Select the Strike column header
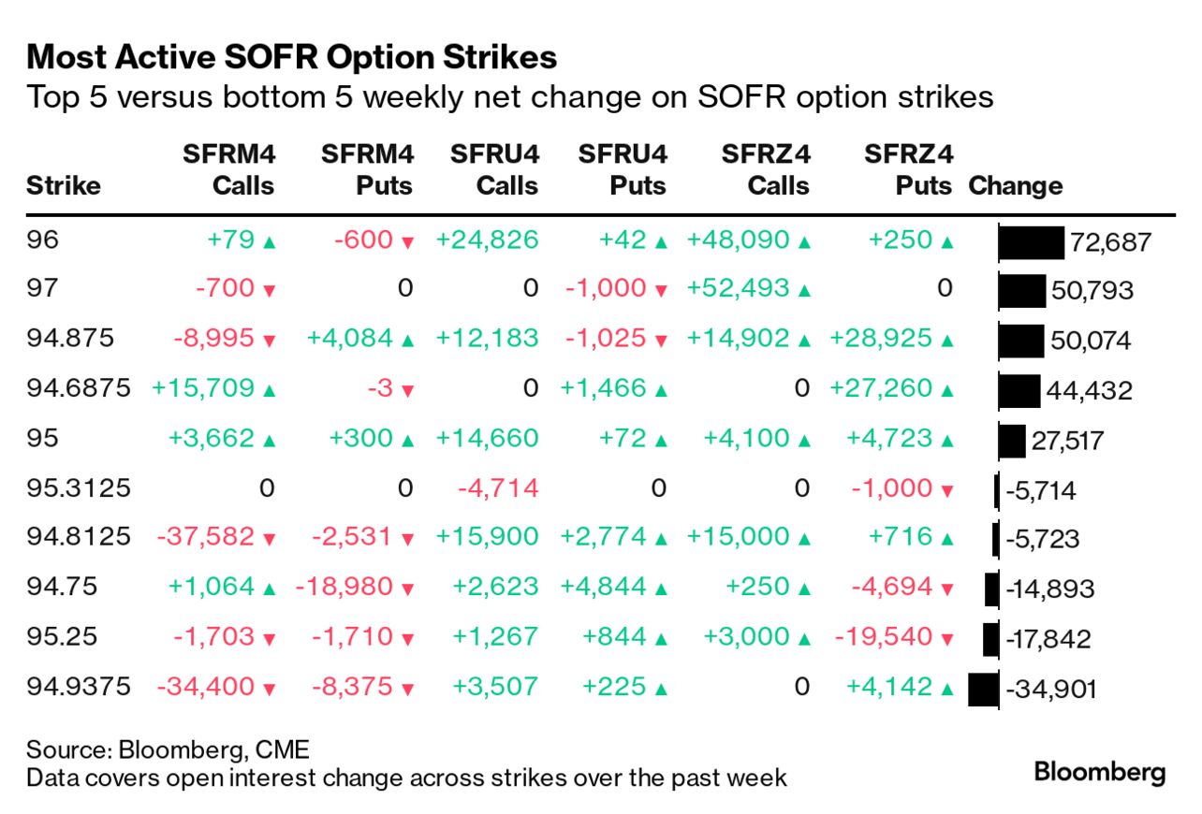1202x814 pixels. click(64, 185)
